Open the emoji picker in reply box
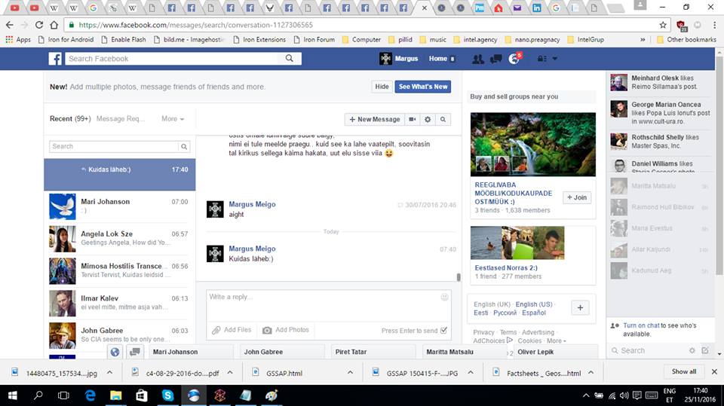The image size is (724, 406). pos(445,297)
